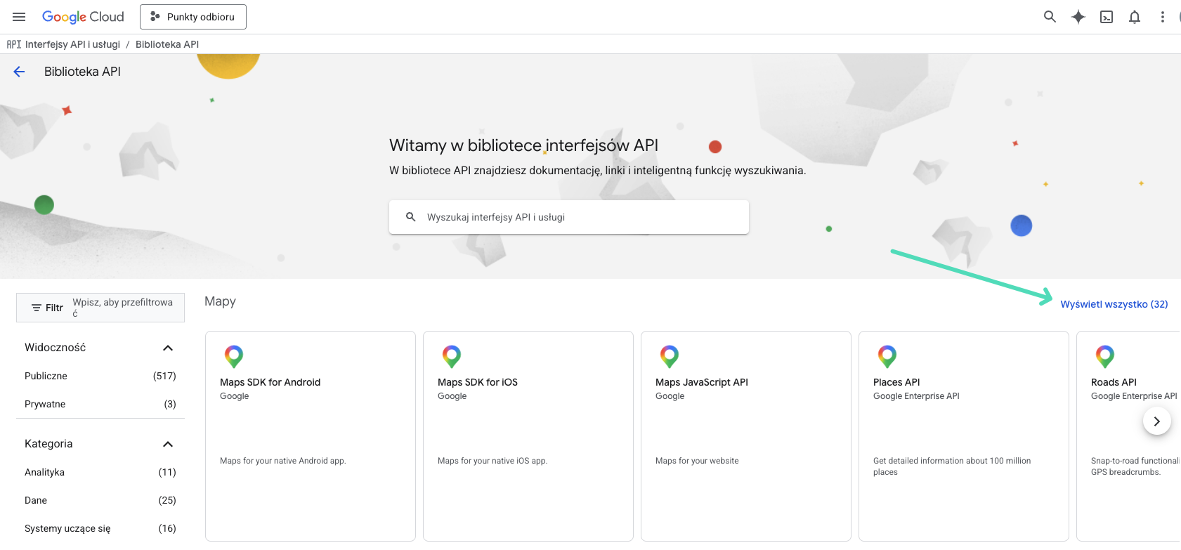
Task: Click the Google Cloud logo
Action: (83, 17)
